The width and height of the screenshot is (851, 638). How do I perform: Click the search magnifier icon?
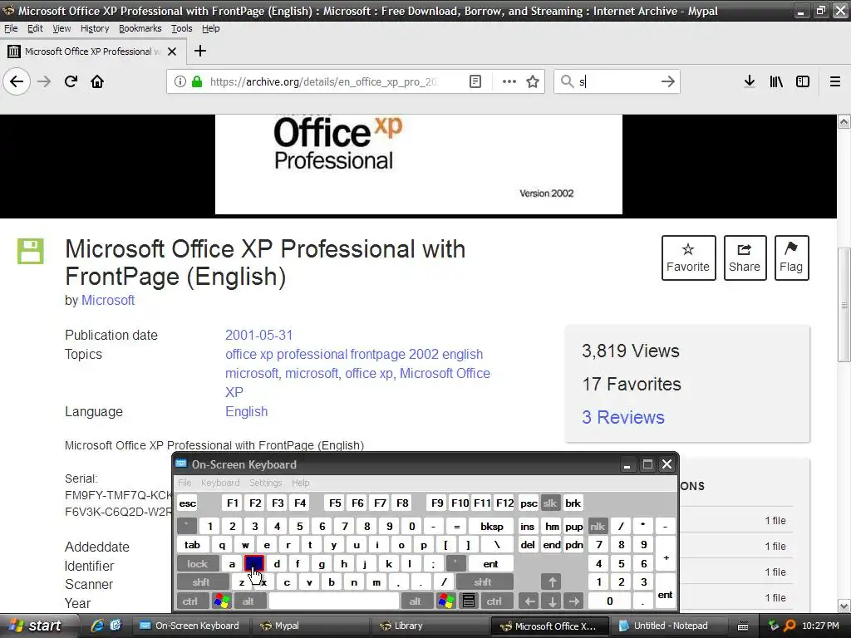pos(567,82)
